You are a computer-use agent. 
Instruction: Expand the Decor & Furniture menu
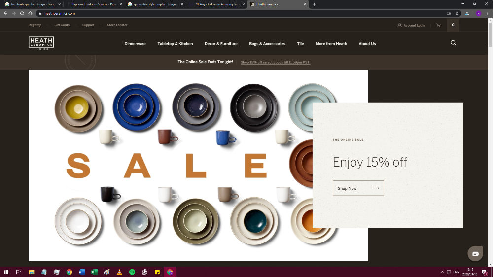(x=221, y=44)
